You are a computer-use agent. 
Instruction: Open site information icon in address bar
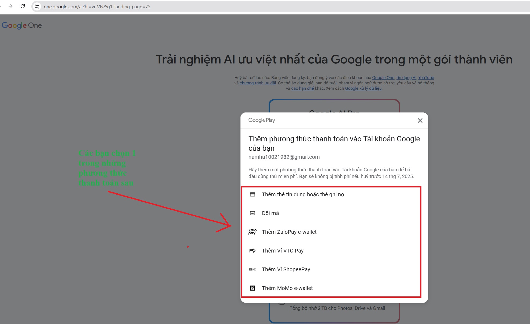(x=37, y=6)
